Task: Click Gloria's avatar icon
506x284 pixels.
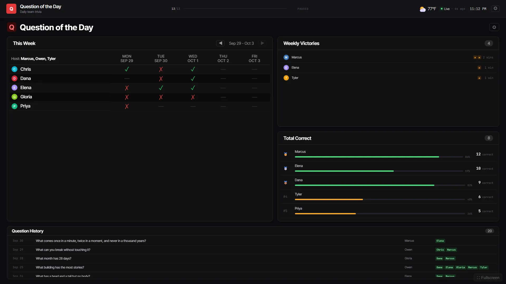Action: [x=14, y=97]
